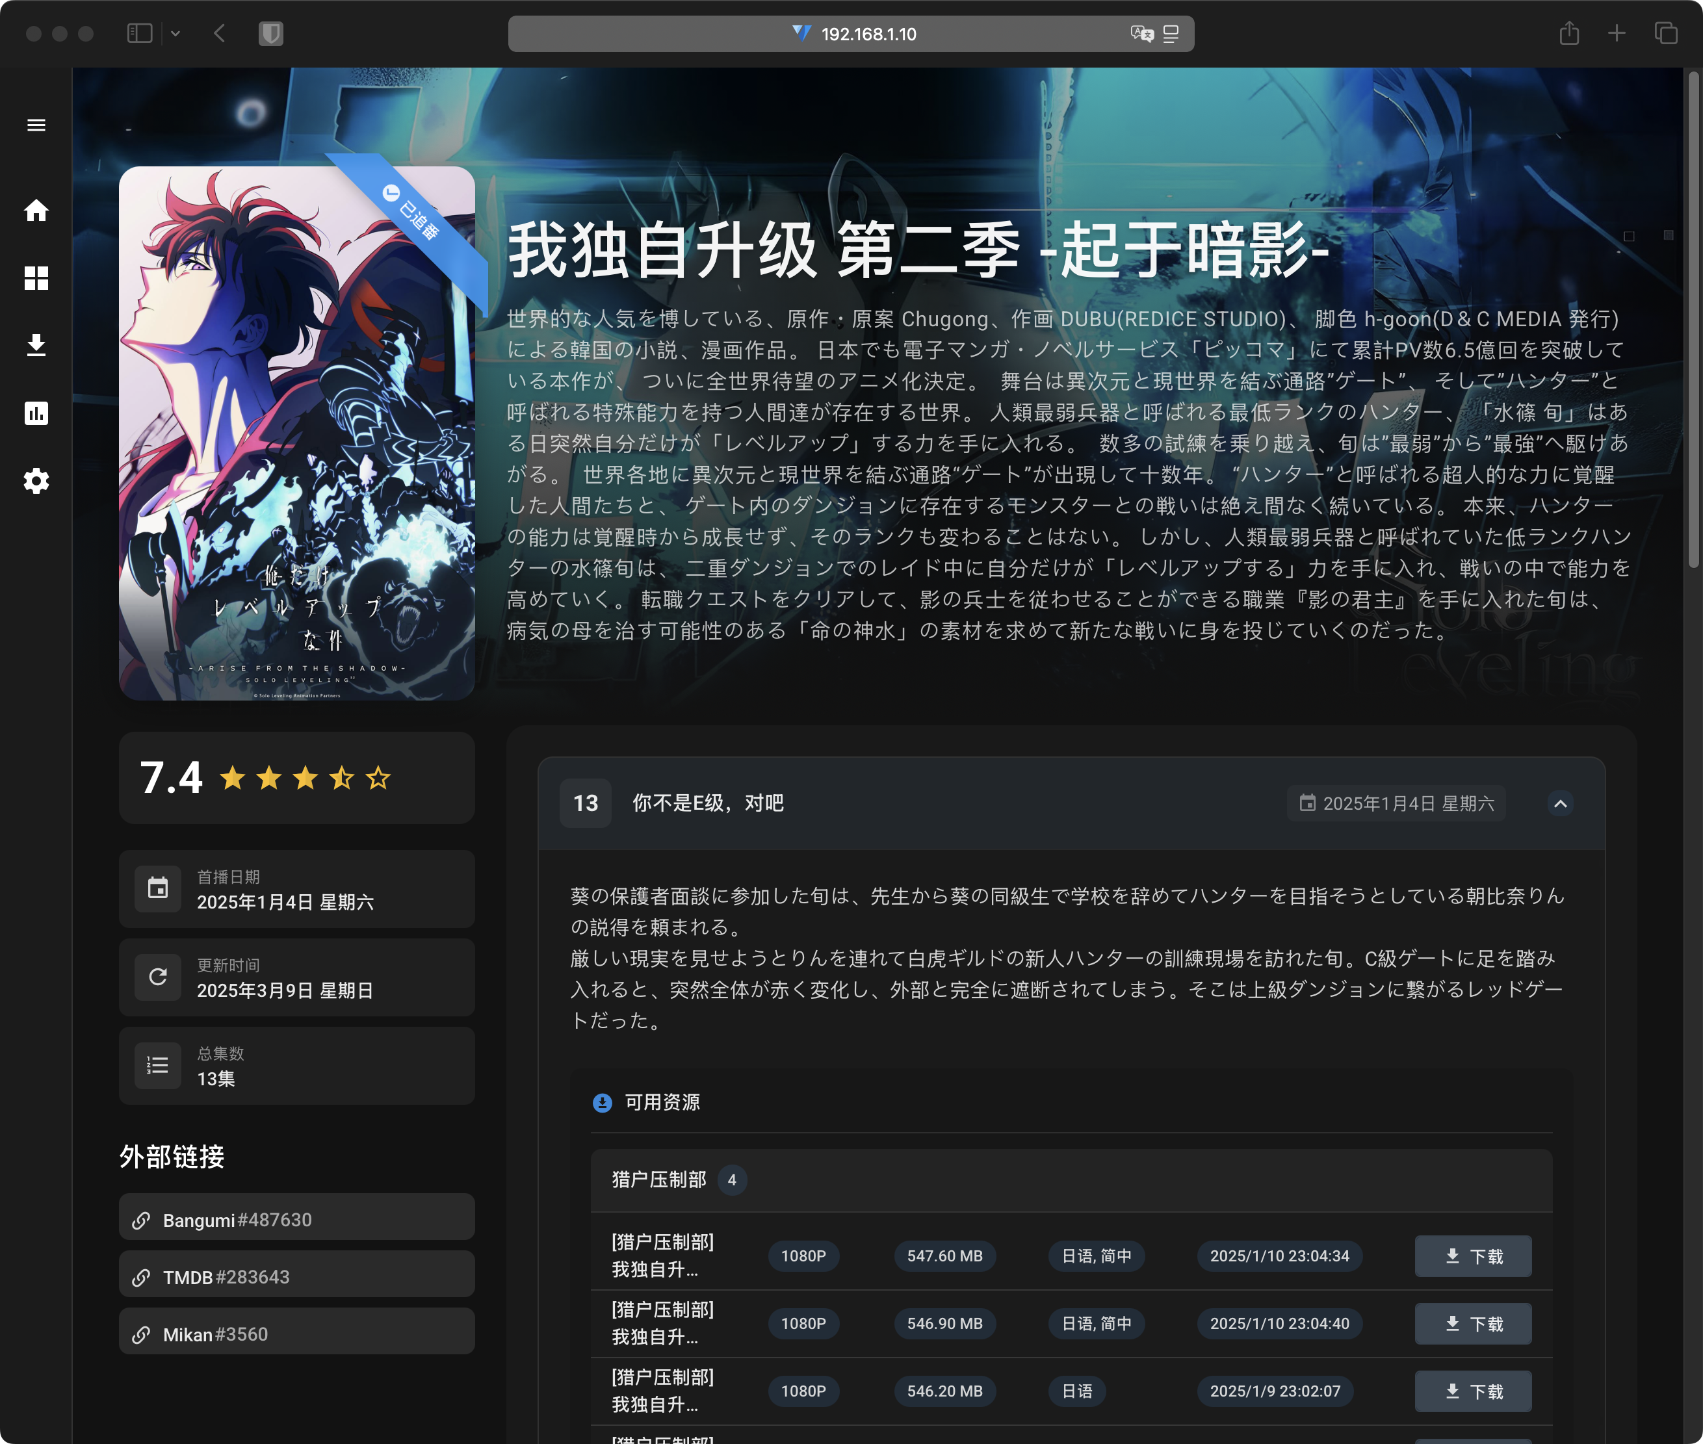Click the resource name in the 547.60 MB row
Viewport: 1703px width, 1444px height.
pos(663,1256)
